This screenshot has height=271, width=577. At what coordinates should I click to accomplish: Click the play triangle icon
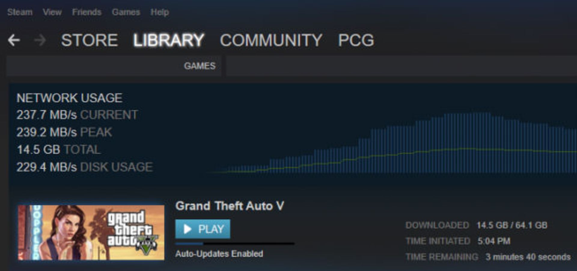coord(188,229)
